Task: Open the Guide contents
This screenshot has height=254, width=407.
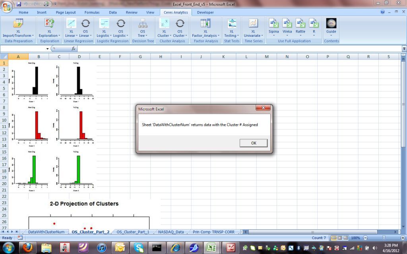Action: (x=331, y=27)
